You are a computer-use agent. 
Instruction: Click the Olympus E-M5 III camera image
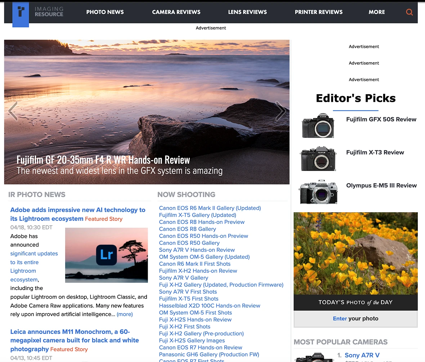click(318, 192)
